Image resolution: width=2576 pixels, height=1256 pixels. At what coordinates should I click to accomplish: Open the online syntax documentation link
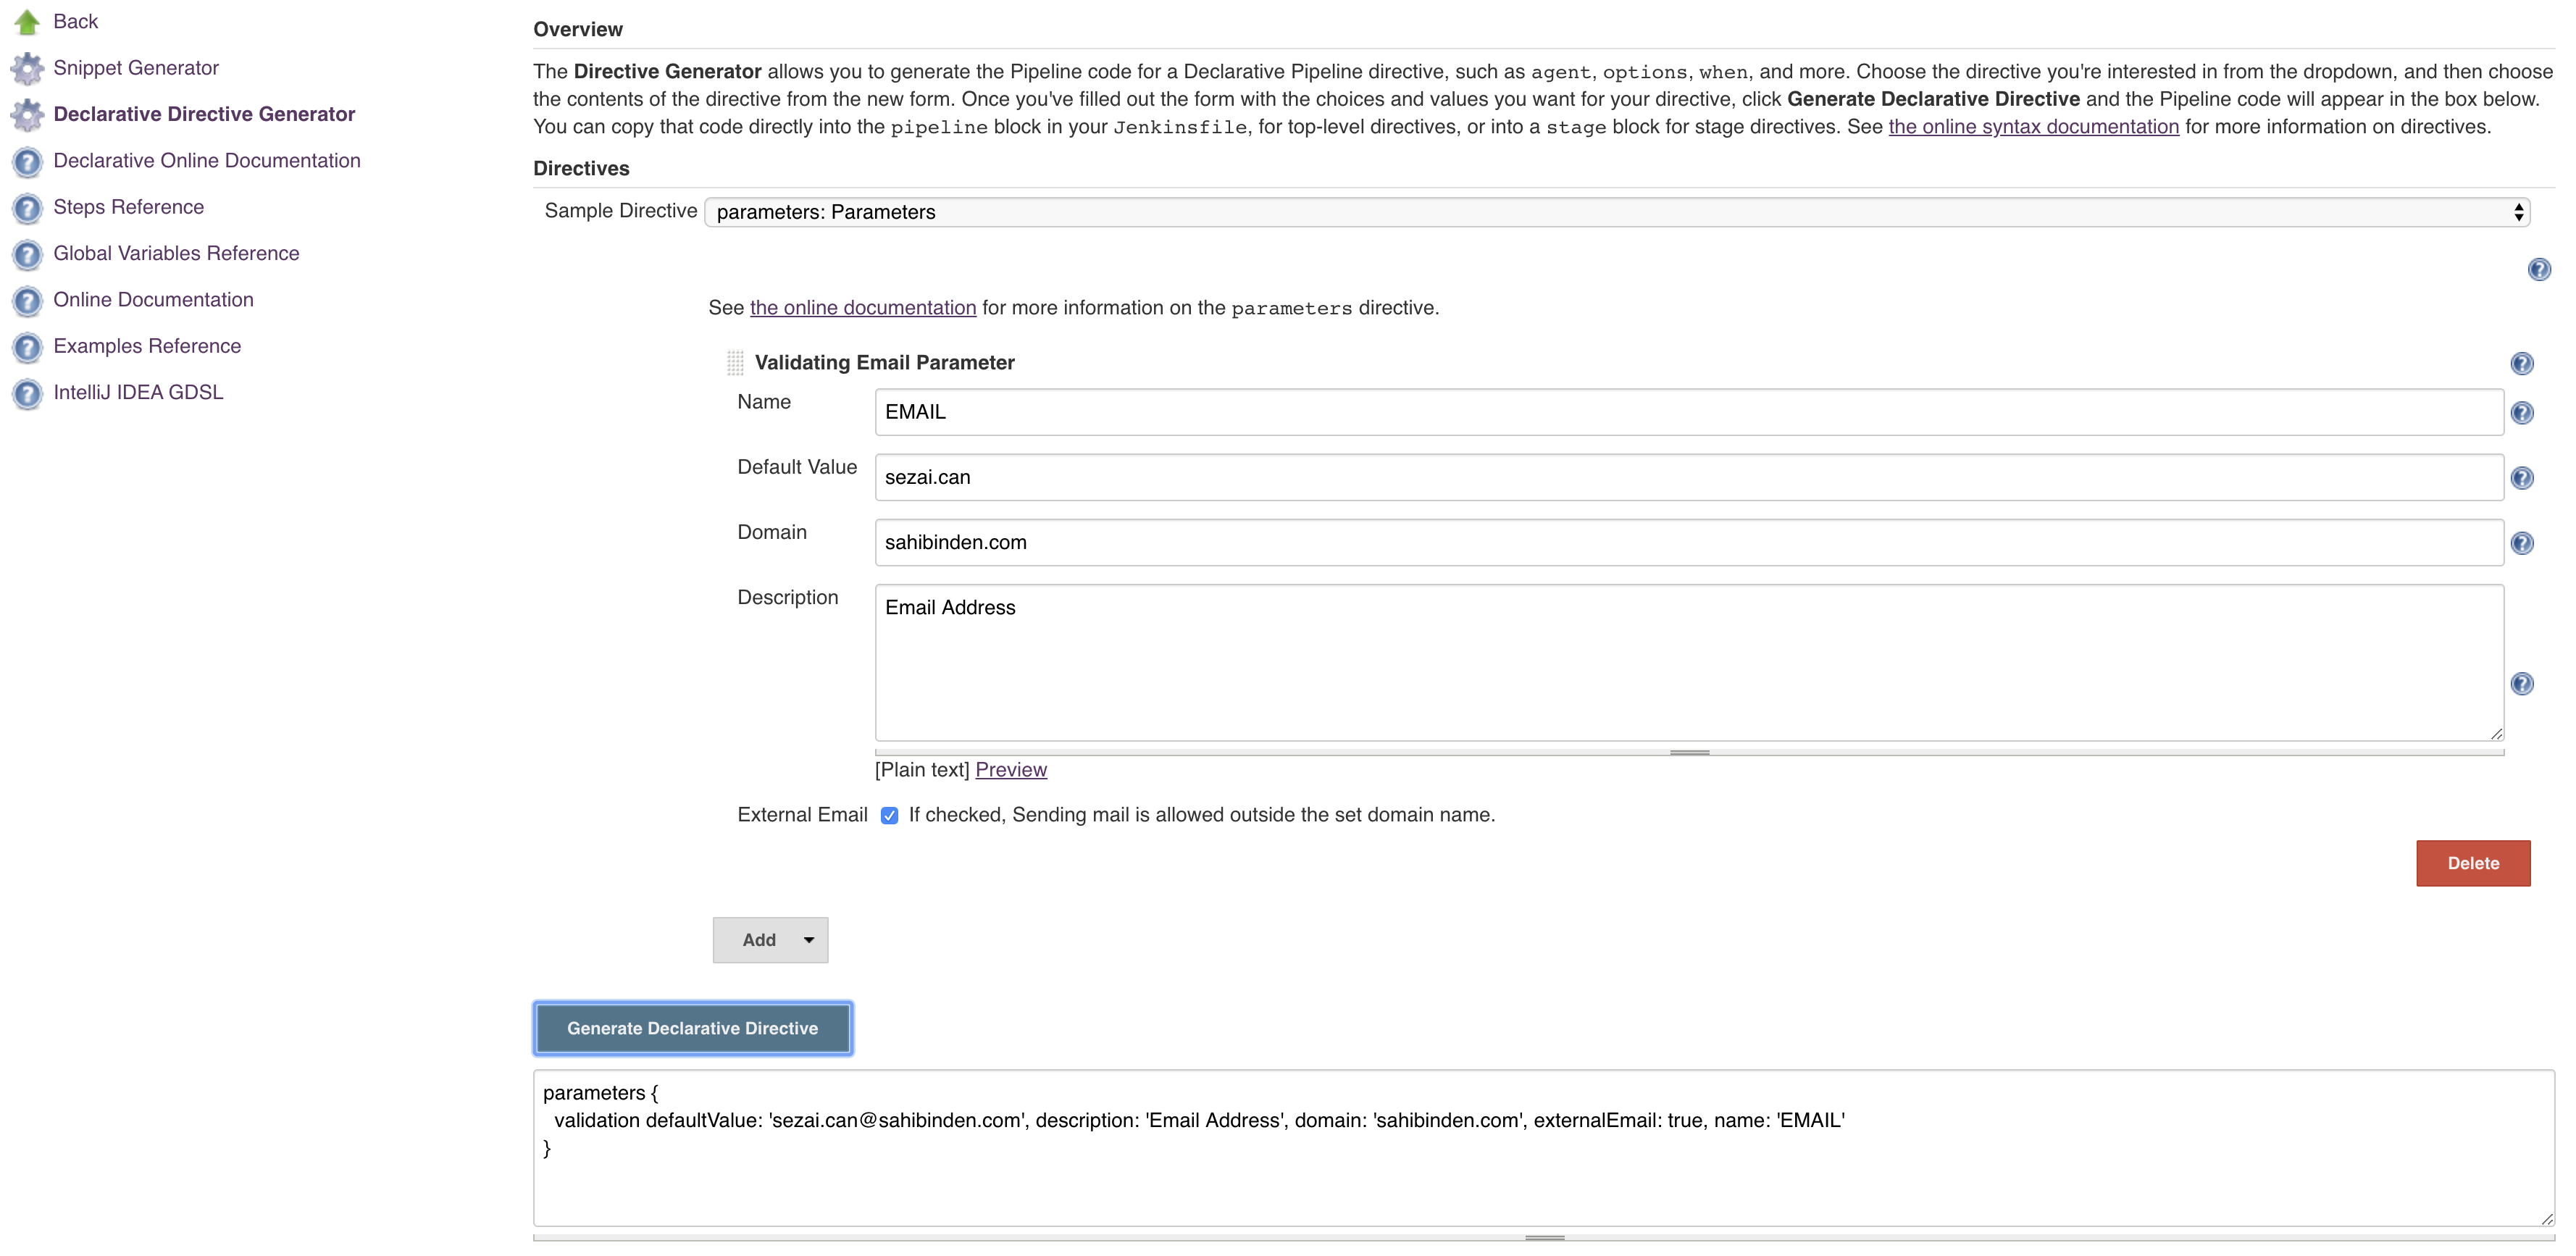click(2033, 127)
